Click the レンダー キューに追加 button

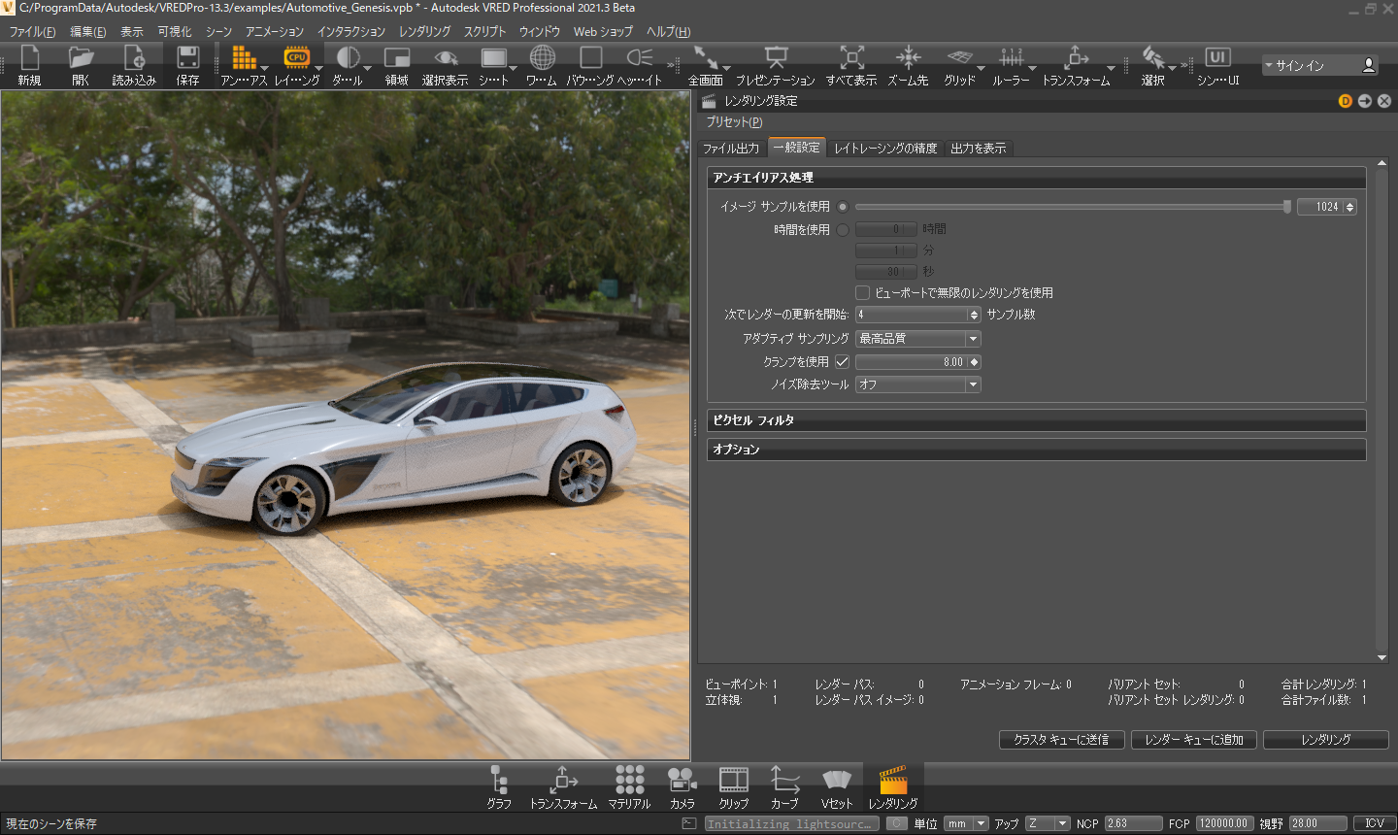point(1194,740)
